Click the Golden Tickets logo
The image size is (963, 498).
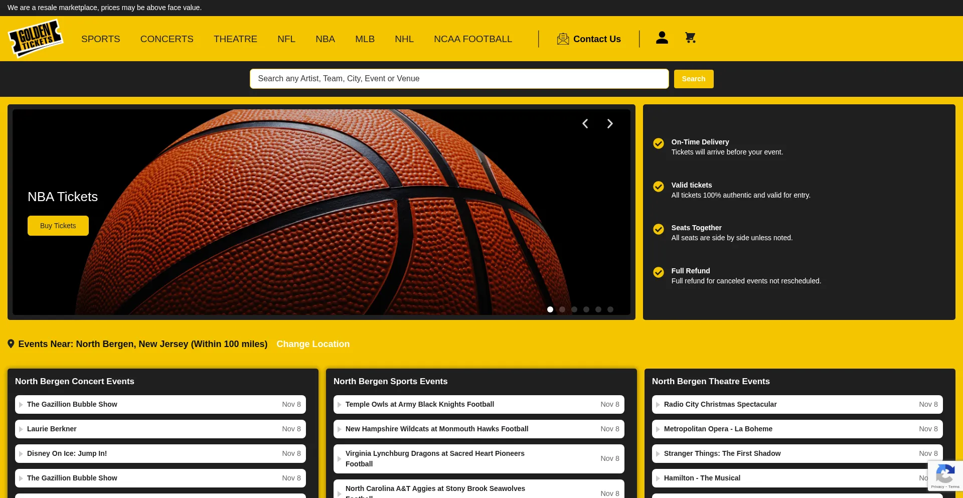(36, 39)
